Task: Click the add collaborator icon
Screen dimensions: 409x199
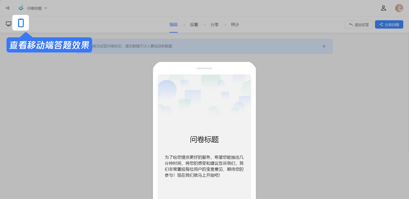Action: [384, 8]
